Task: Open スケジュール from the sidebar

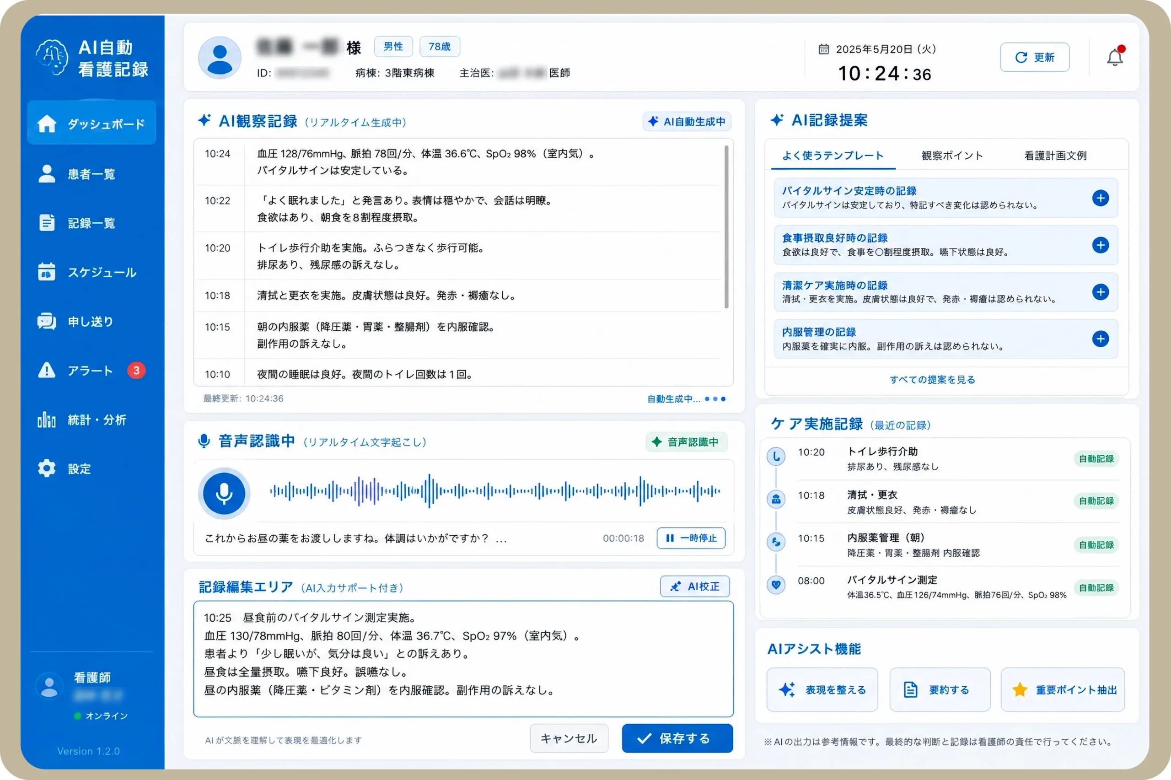Action: point(87,272)
